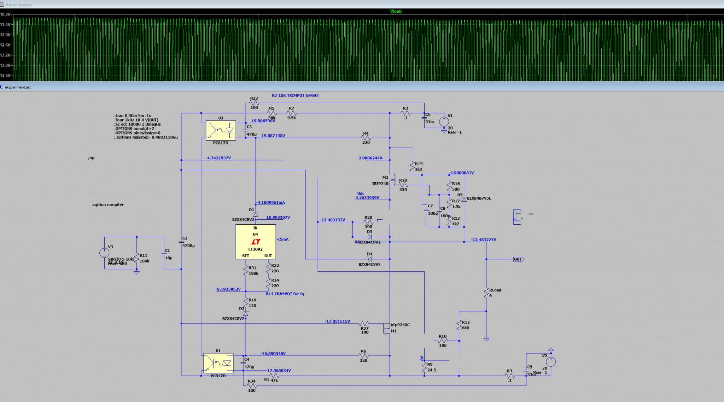Screen dimensions: 724x402
Task: Click the '.four 1kHz 10 4 V(OUT)' directive
Action: 136,120
